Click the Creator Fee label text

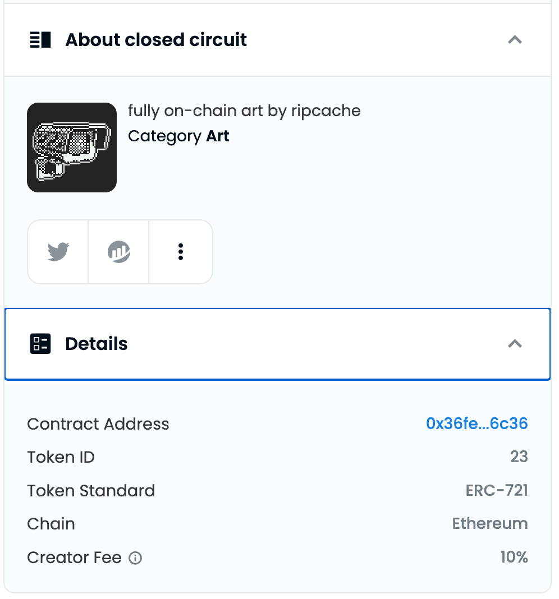(74, 557)
